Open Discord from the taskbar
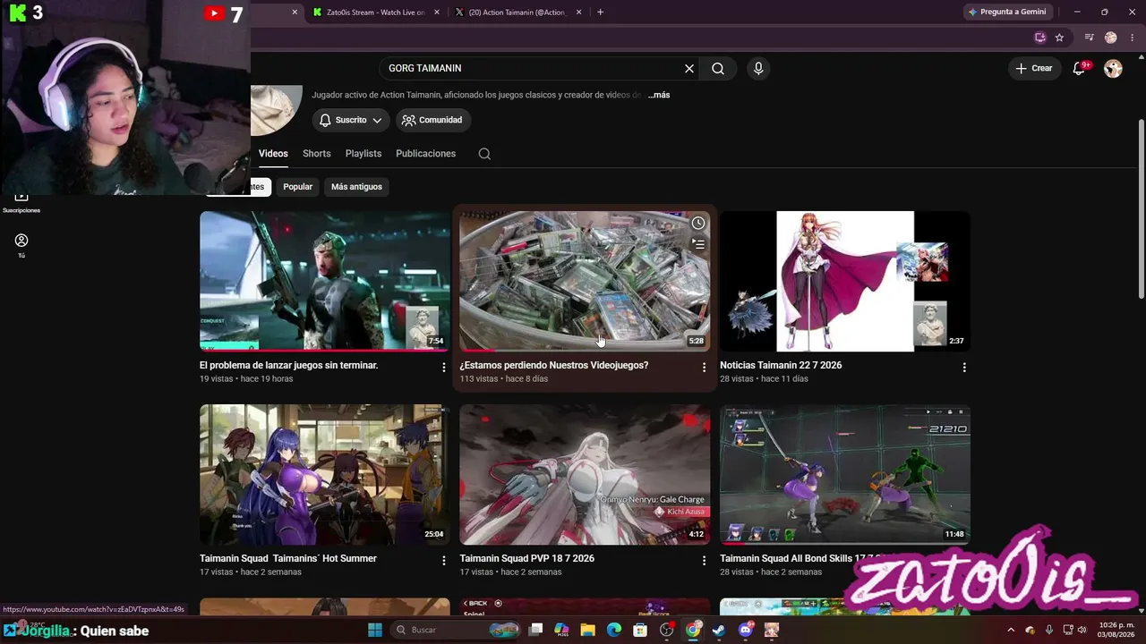The height and width of the screenshot is (644, 1146). 746,630
